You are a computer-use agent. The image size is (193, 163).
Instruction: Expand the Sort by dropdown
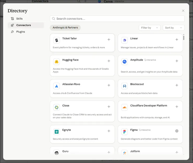click(173, 28)
